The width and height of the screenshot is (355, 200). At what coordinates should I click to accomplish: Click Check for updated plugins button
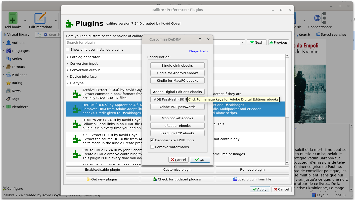coord(178,179)
